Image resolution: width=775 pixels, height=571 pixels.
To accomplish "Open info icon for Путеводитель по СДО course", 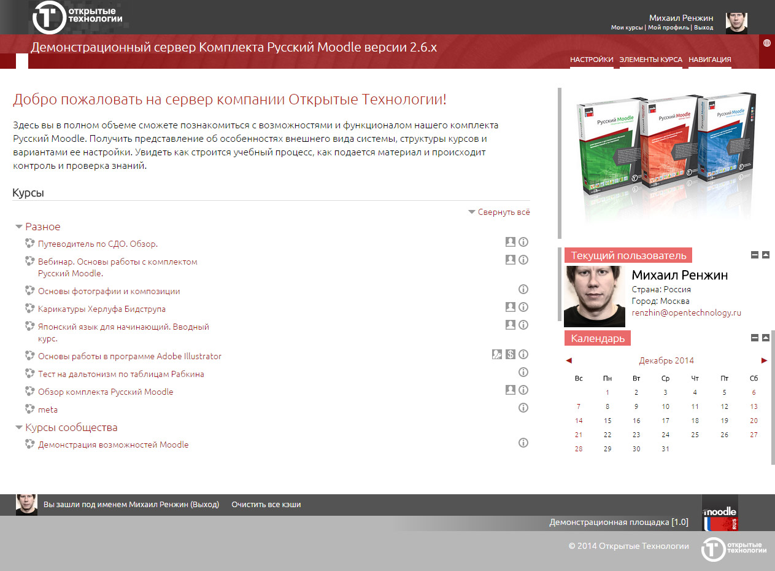I will [523, 242].
